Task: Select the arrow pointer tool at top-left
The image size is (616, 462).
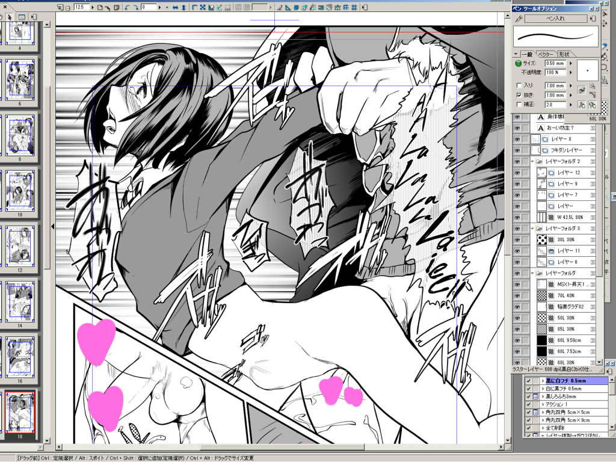Action: tap(10, 16)
